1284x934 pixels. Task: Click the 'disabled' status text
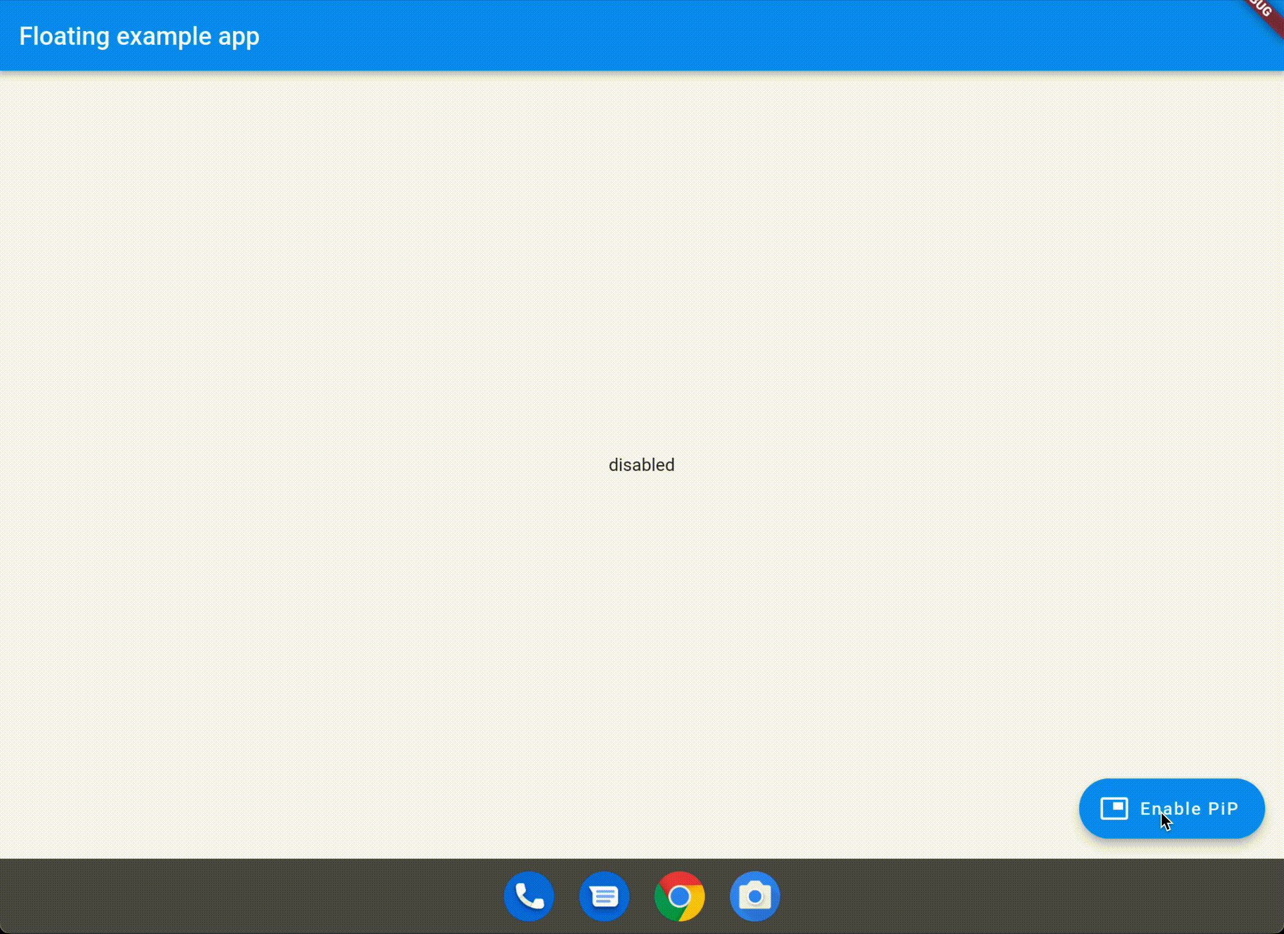641,465
